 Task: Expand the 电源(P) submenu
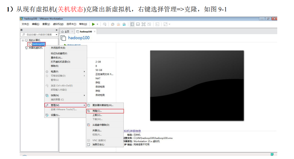point(65,72)
